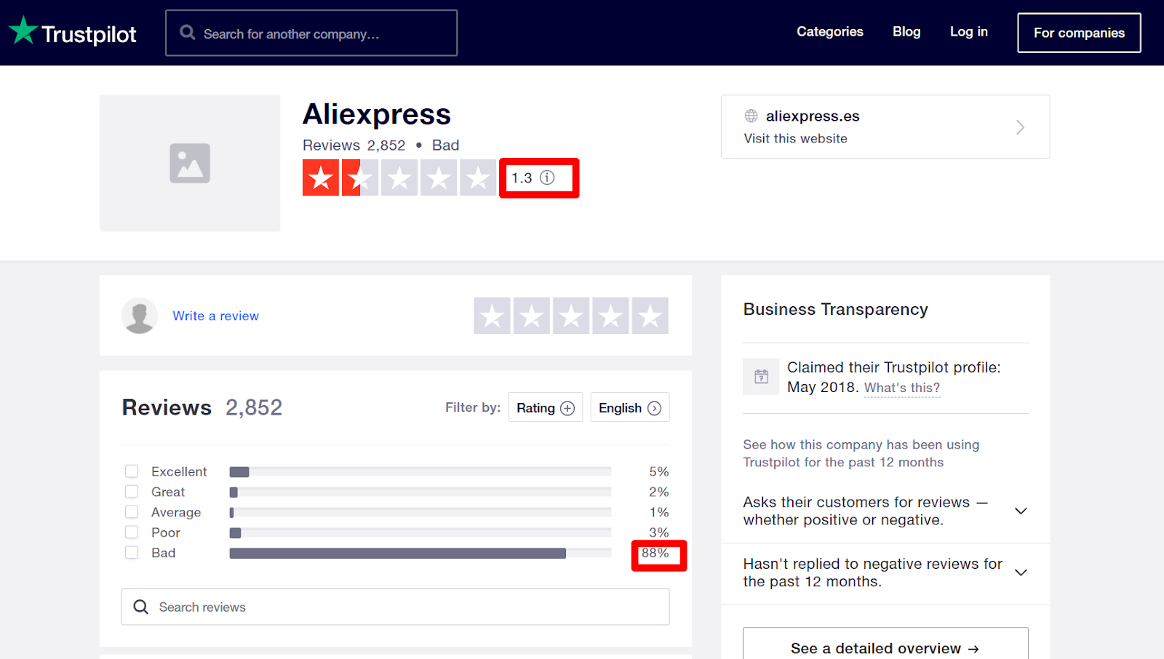Click the Search for another company field
The width and height of the screenshot is (1164, 659).
[x=311, y=33]
